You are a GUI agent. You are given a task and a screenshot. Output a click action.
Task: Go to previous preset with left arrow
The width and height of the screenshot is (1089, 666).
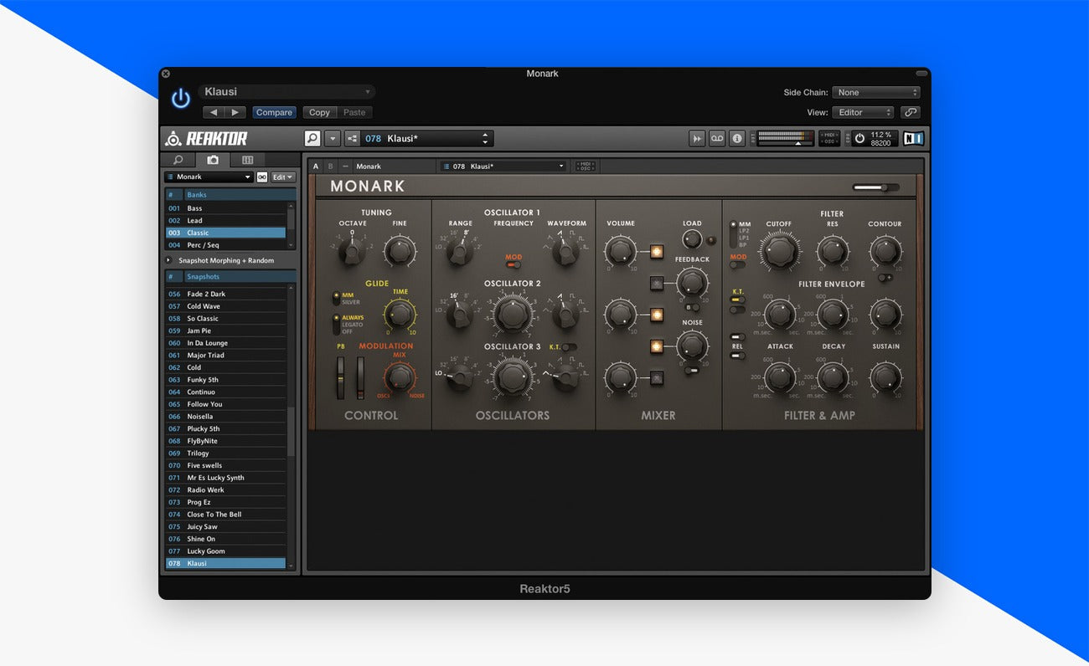[x=214, y=112]
